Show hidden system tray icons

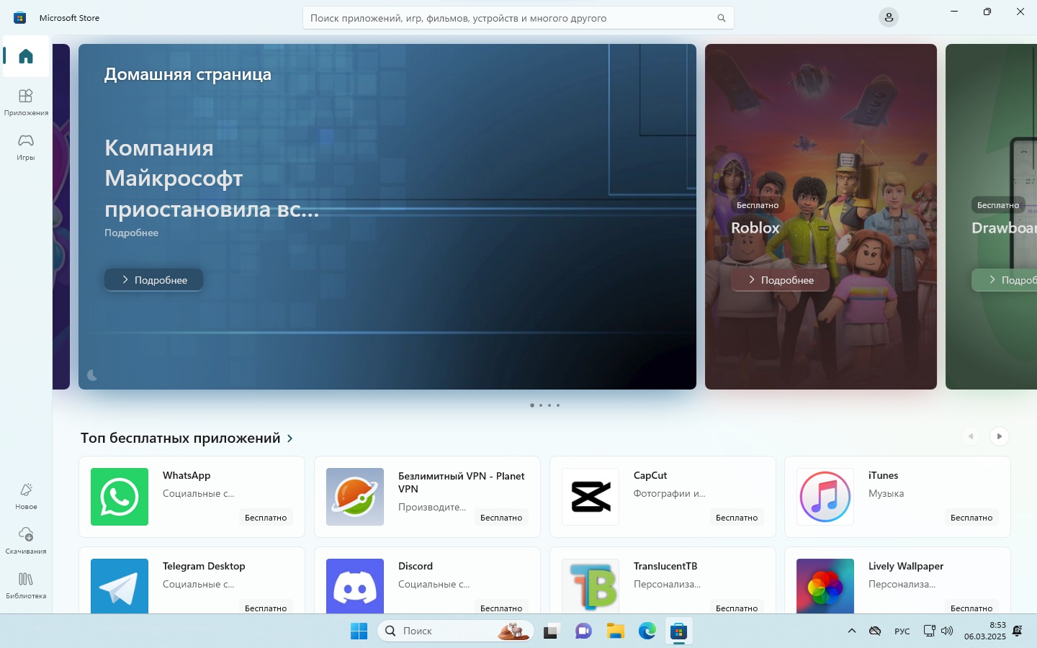point(852,631)
